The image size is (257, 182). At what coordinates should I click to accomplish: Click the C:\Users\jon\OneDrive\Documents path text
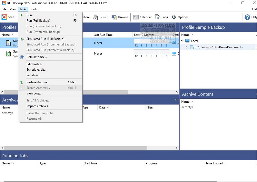click(x=219, y=47)
